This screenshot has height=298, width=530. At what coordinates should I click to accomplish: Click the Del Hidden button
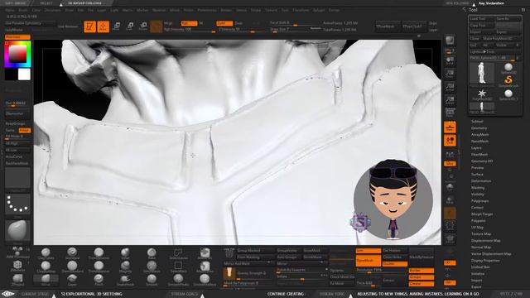point(395,251)
